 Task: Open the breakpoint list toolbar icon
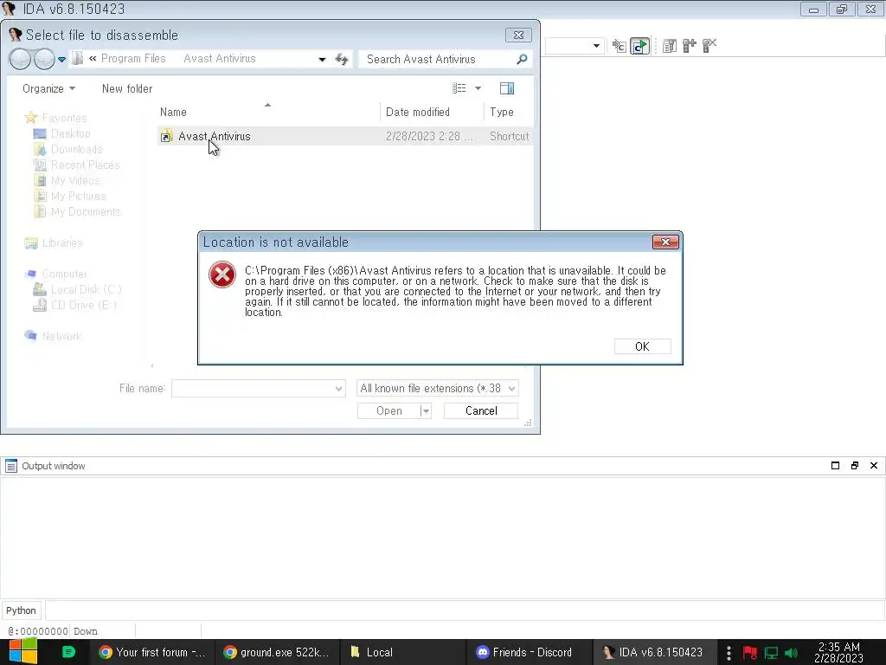tap(670, 46)
